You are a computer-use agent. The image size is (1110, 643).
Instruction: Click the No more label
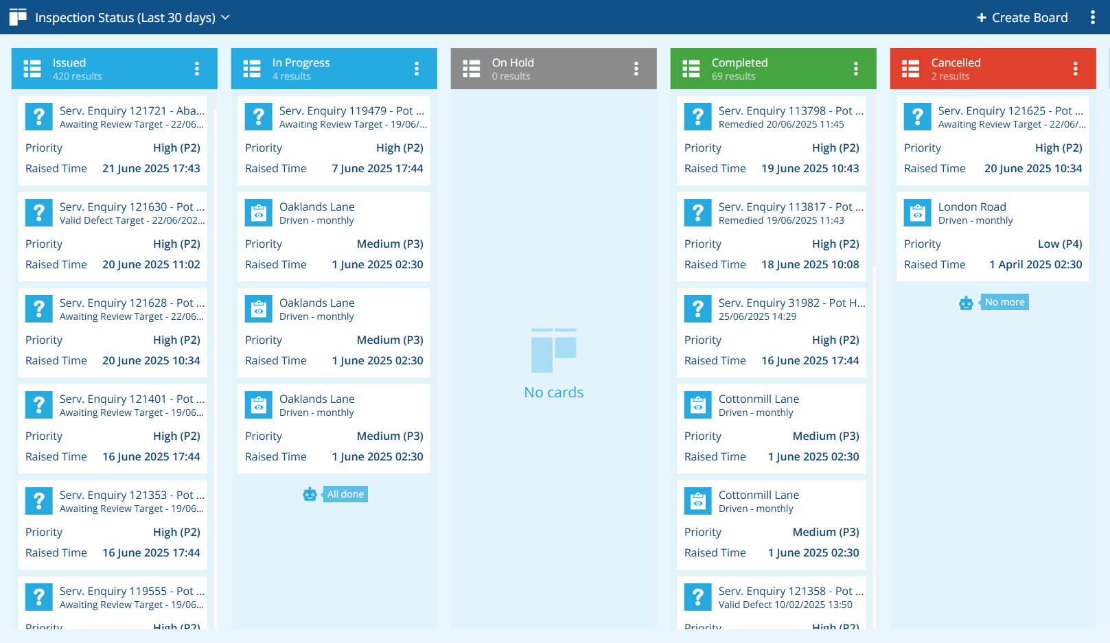tap(1004, 302)
